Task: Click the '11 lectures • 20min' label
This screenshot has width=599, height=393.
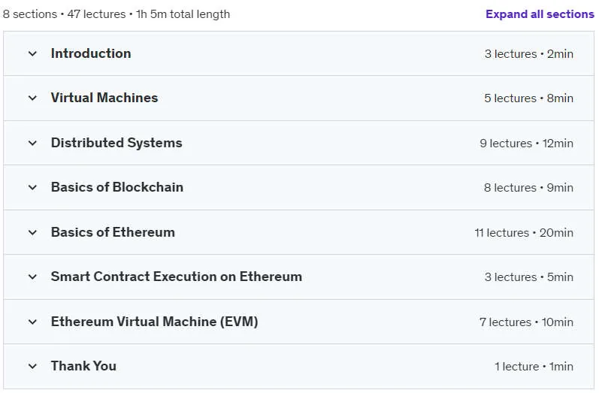Action: pyautogui.click(x=524, y=233)
